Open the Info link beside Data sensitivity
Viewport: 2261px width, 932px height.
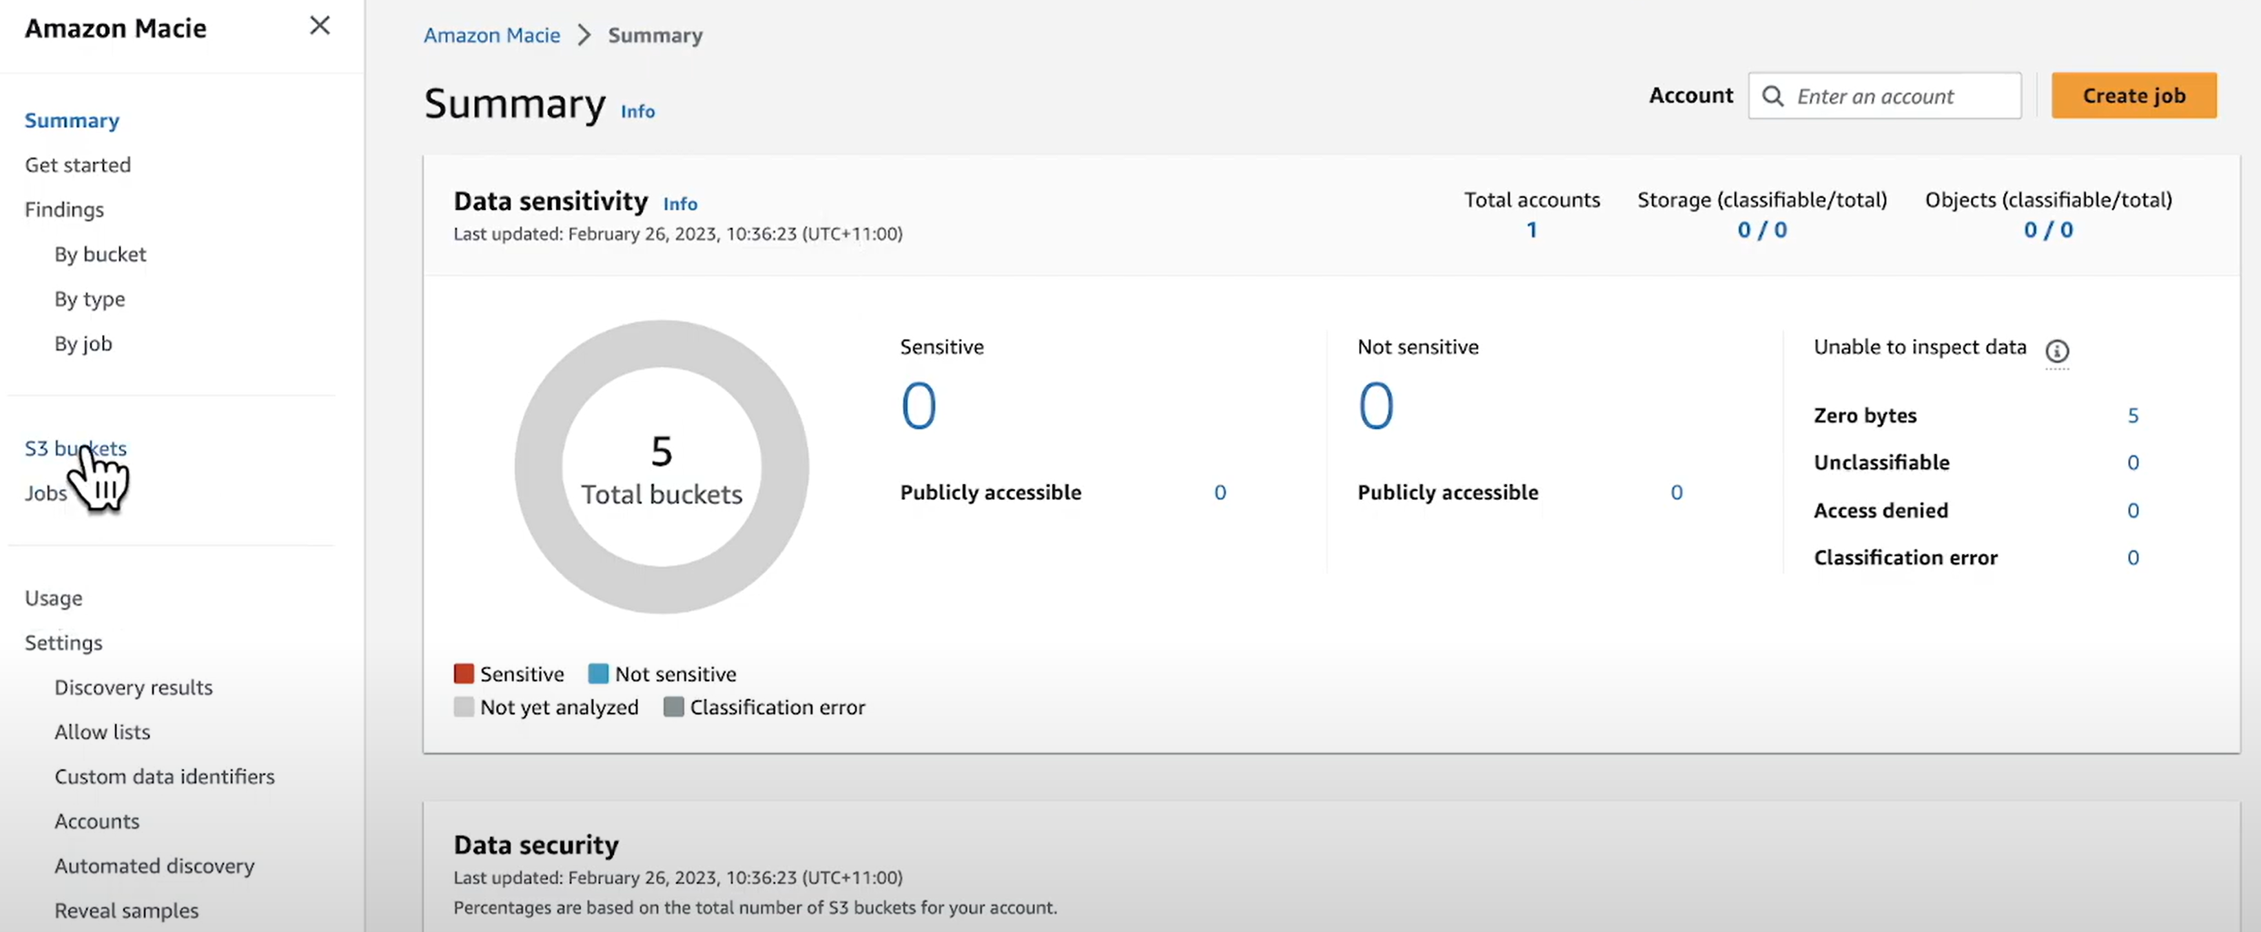[679, 204]
